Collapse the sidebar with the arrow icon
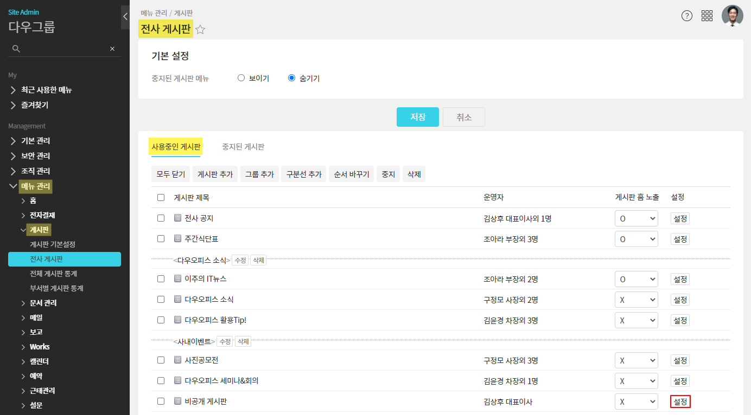 [x=125, y=17]
